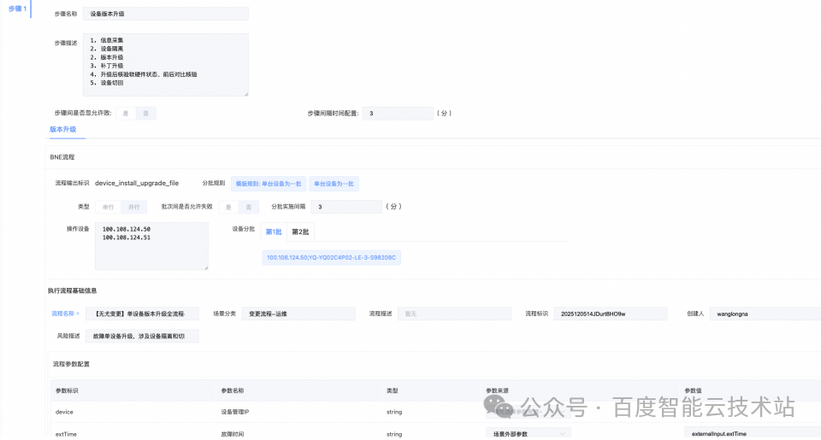821x440 pixels.
Task: Click the 参数来源 column header
Action: (x=498, y=390)
